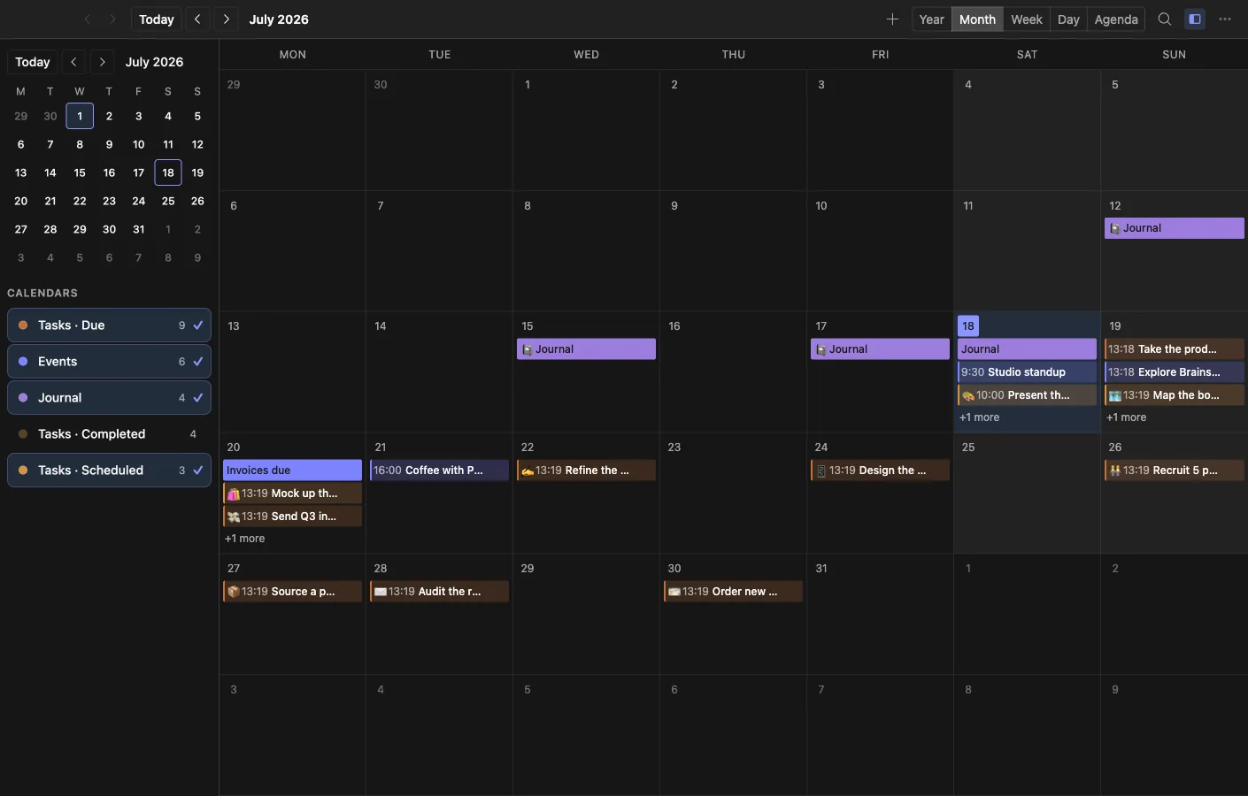Open Journal entry on Sunday 12

click(1175, 228)
